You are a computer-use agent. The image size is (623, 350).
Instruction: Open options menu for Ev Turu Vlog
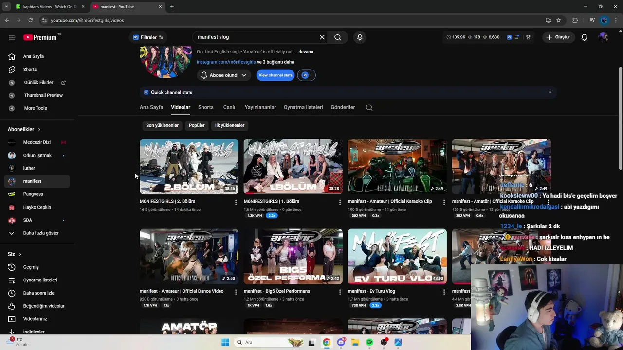click(x=444, y=292)
